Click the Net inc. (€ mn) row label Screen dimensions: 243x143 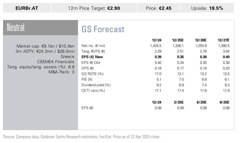93,46
